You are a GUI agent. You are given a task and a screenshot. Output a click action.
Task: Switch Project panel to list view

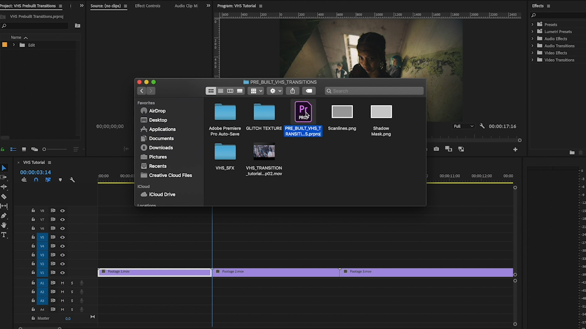pyautogui.click(x=13, y=149)
